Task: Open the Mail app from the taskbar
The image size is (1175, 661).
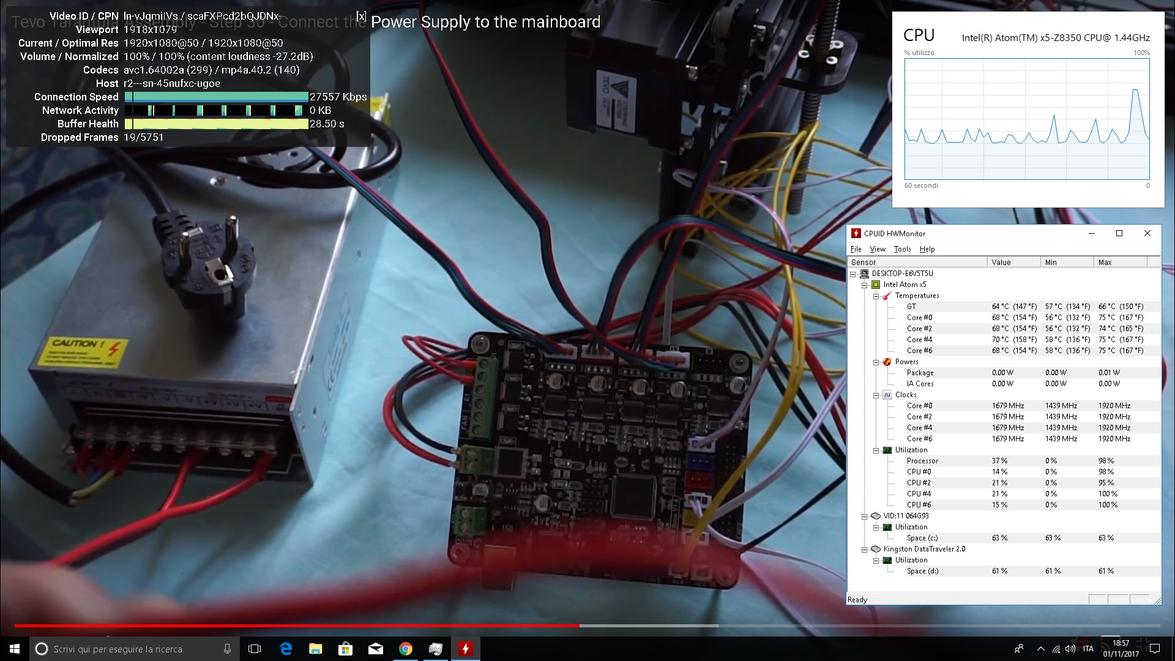Action: pyautogui.click(x=376, y=649)
